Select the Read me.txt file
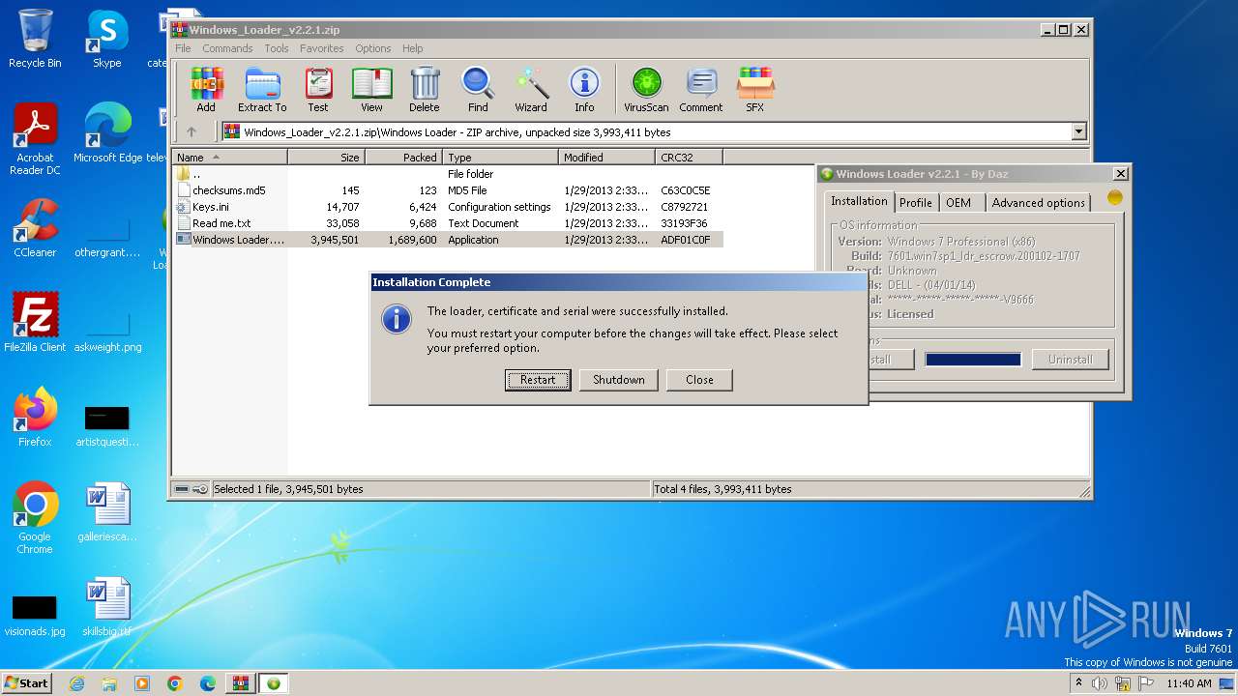The width and height of the screenshot is (1238, 696). tap(448, 223)
